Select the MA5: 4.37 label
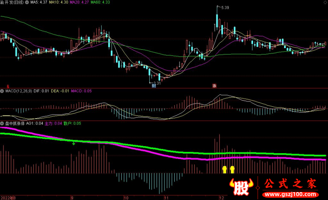Viewport: 328px width, 200px height. click(39, 2)
